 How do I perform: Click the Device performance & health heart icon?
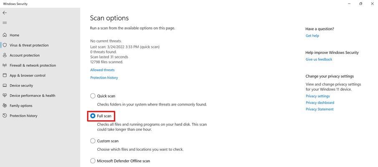point(5,96)
